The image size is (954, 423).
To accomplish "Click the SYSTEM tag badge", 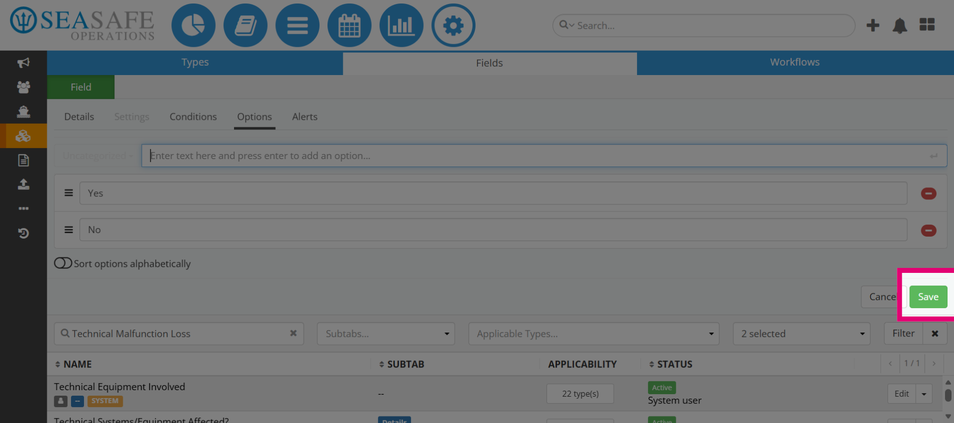I will coord(105,401).
